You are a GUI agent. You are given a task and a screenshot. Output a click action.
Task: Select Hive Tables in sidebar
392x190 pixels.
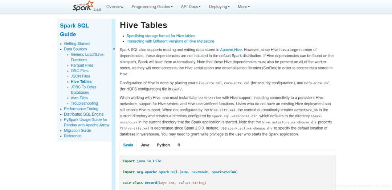point(81,81)
